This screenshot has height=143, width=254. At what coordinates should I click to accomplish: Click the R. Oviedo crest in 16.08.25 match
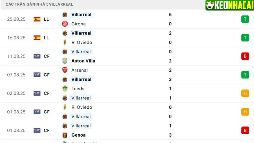pos(65,42)
